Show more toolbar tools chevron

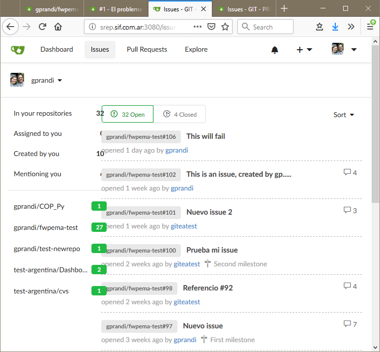[351, 27]
